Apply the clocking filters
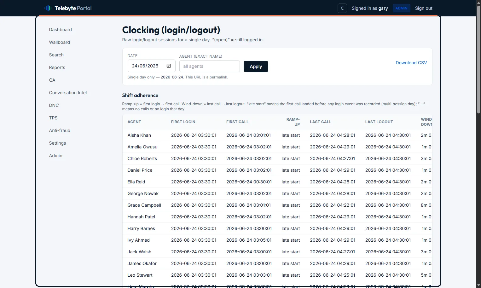This screenshot has height=288, width=481. click(256, 66)
